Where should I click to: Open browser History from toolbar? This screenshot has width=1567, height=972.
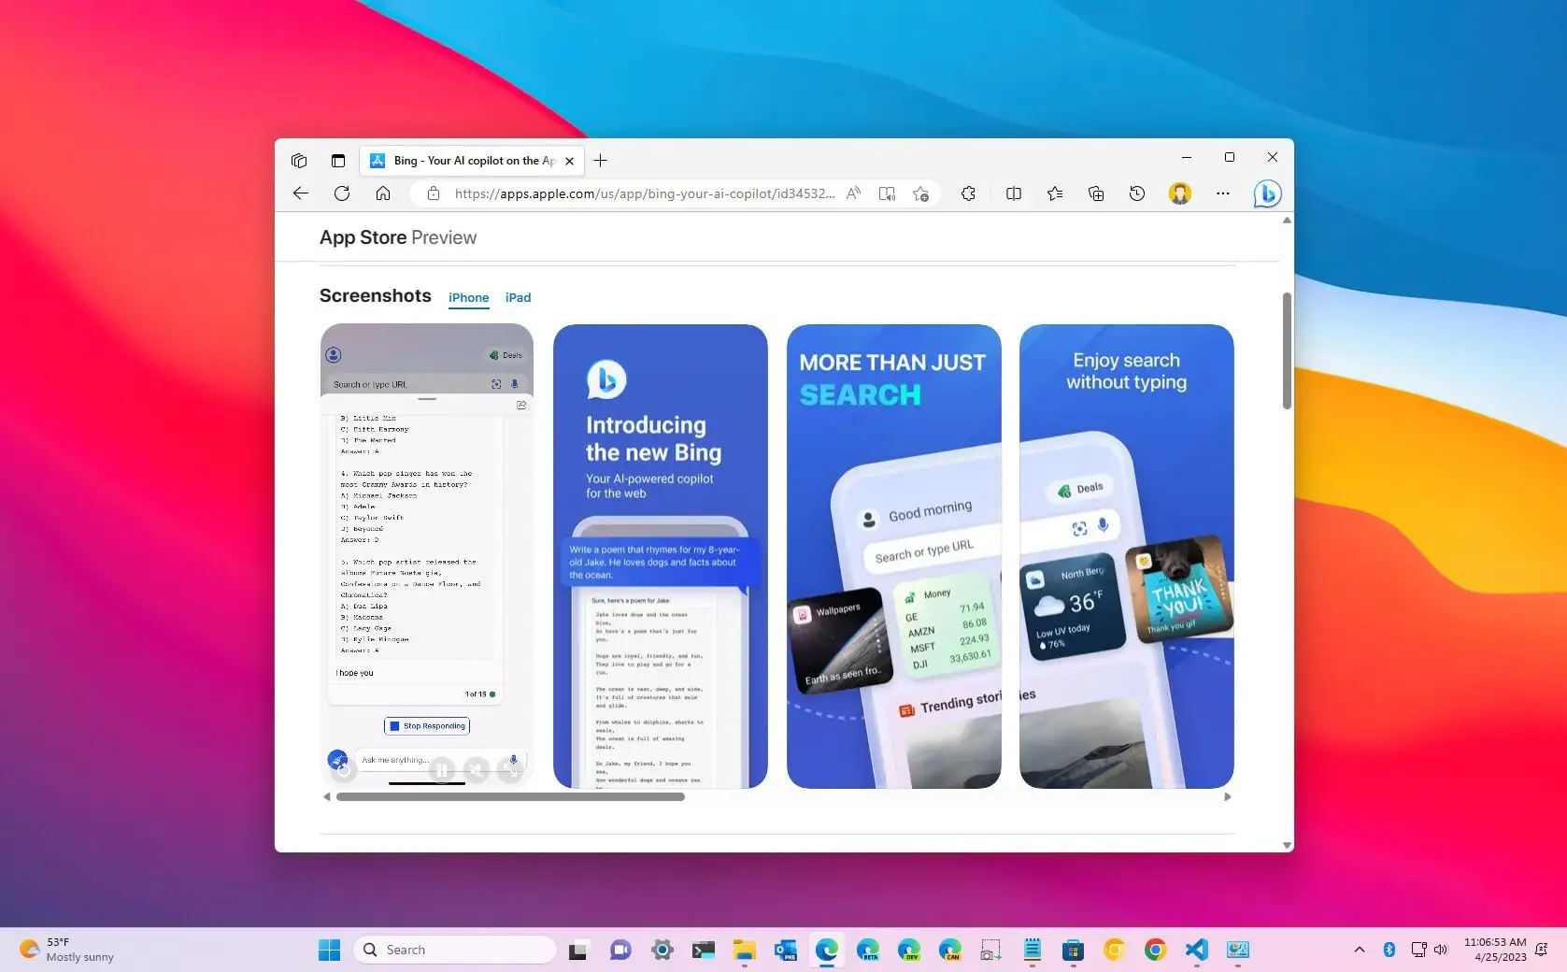pyautogui.click(x=1136, y=193)
